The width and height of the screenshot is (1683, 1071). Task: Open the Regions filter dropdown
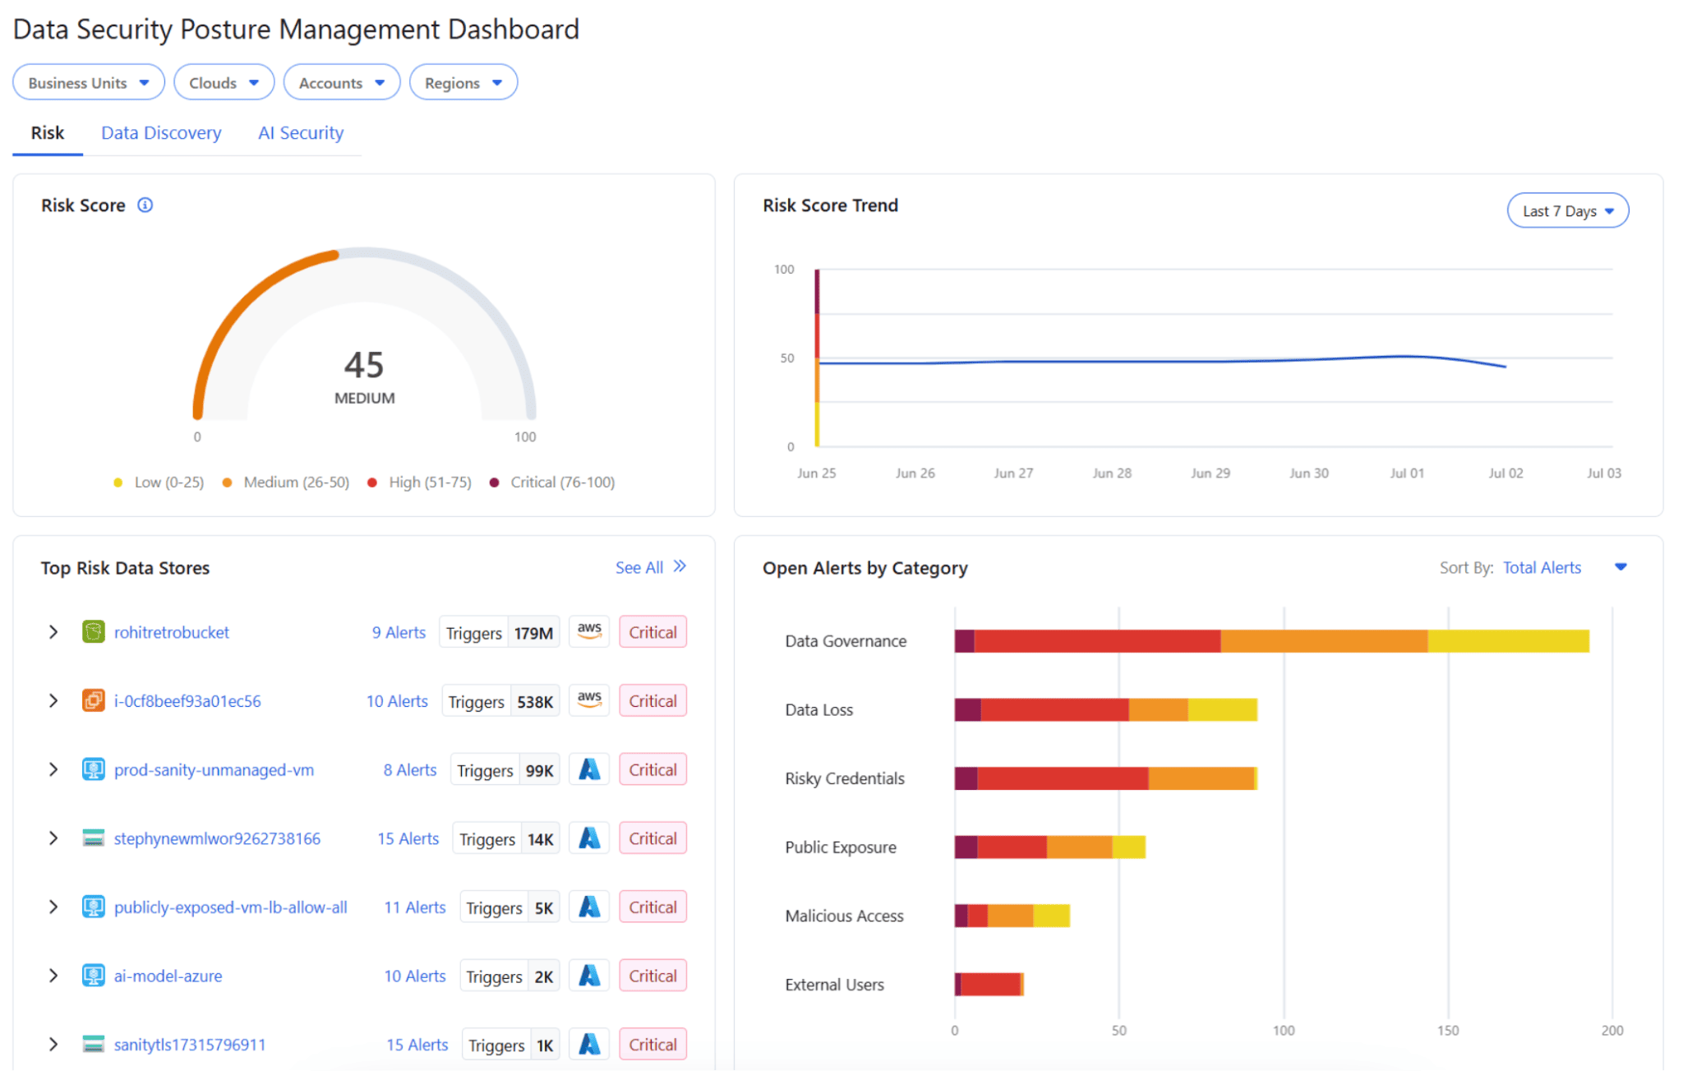point(463,82)
